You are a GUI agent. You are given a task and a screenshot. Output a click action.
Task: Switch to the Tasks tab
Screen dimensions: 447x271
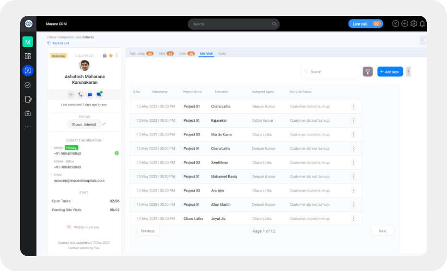pyautogui.click(x=222, y=54)
